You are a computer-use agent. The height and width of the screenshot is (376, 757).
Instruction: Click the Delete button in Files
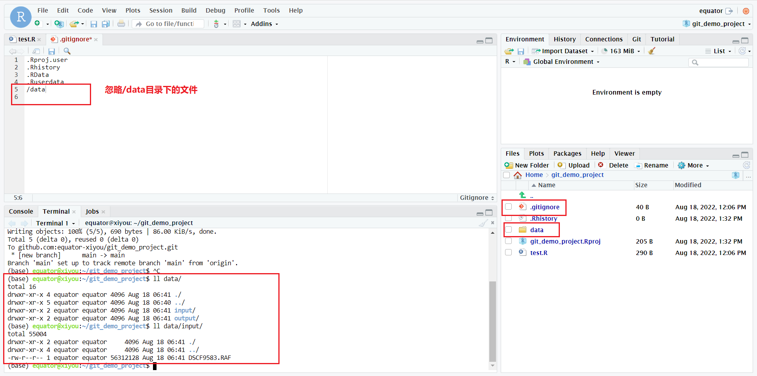[x=613, y=166]
